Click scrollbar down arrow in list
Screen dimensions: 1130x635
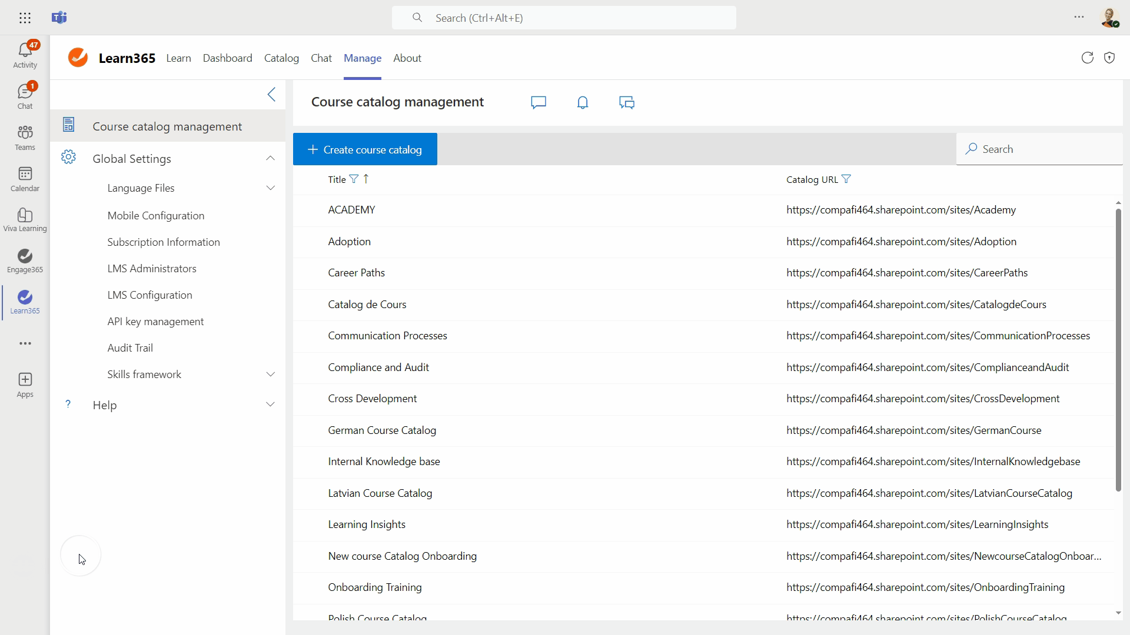pyautogui.click(x=1118, y=613)
